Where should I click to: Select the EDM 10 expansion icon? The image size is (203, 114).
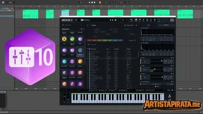(x=80, y=50)
